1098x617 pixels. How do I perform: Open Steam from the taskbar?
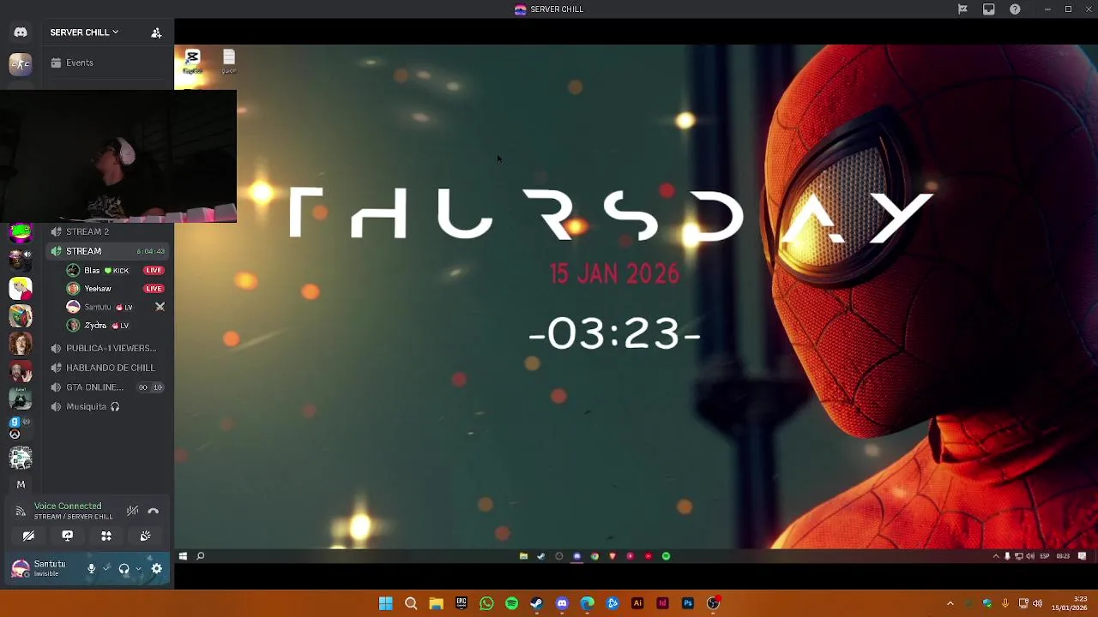536,603
